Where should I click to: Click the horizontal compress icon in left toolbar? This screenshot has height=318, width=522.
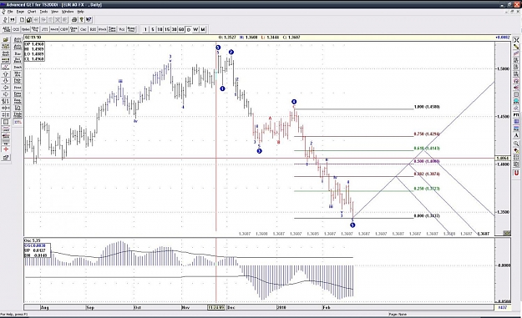tap(6, 108)
